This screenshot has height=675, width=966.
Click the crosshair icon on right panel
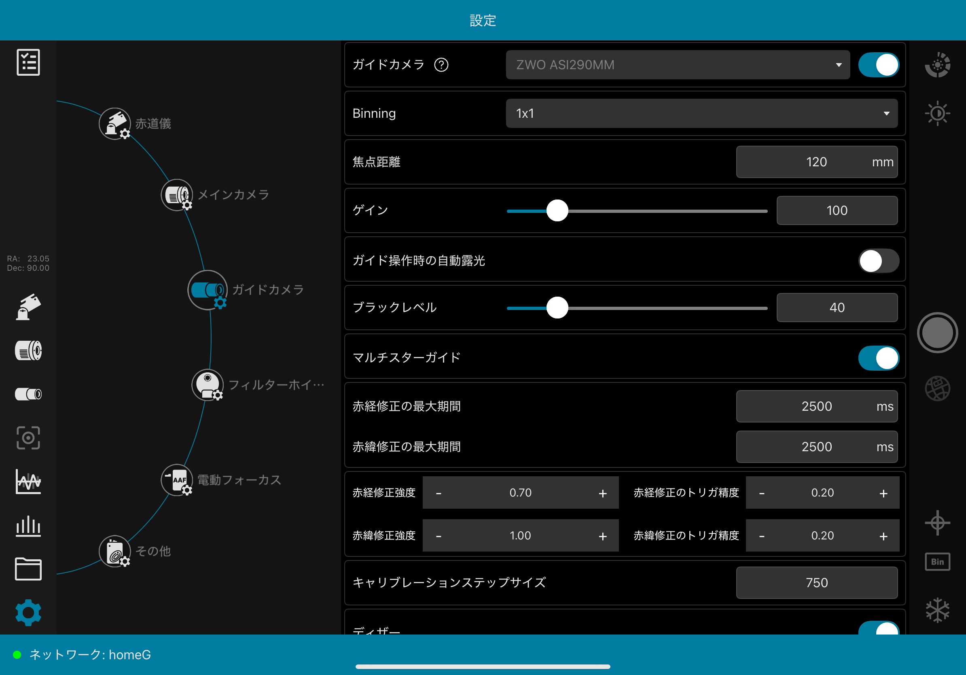click(x=937, y=523)
